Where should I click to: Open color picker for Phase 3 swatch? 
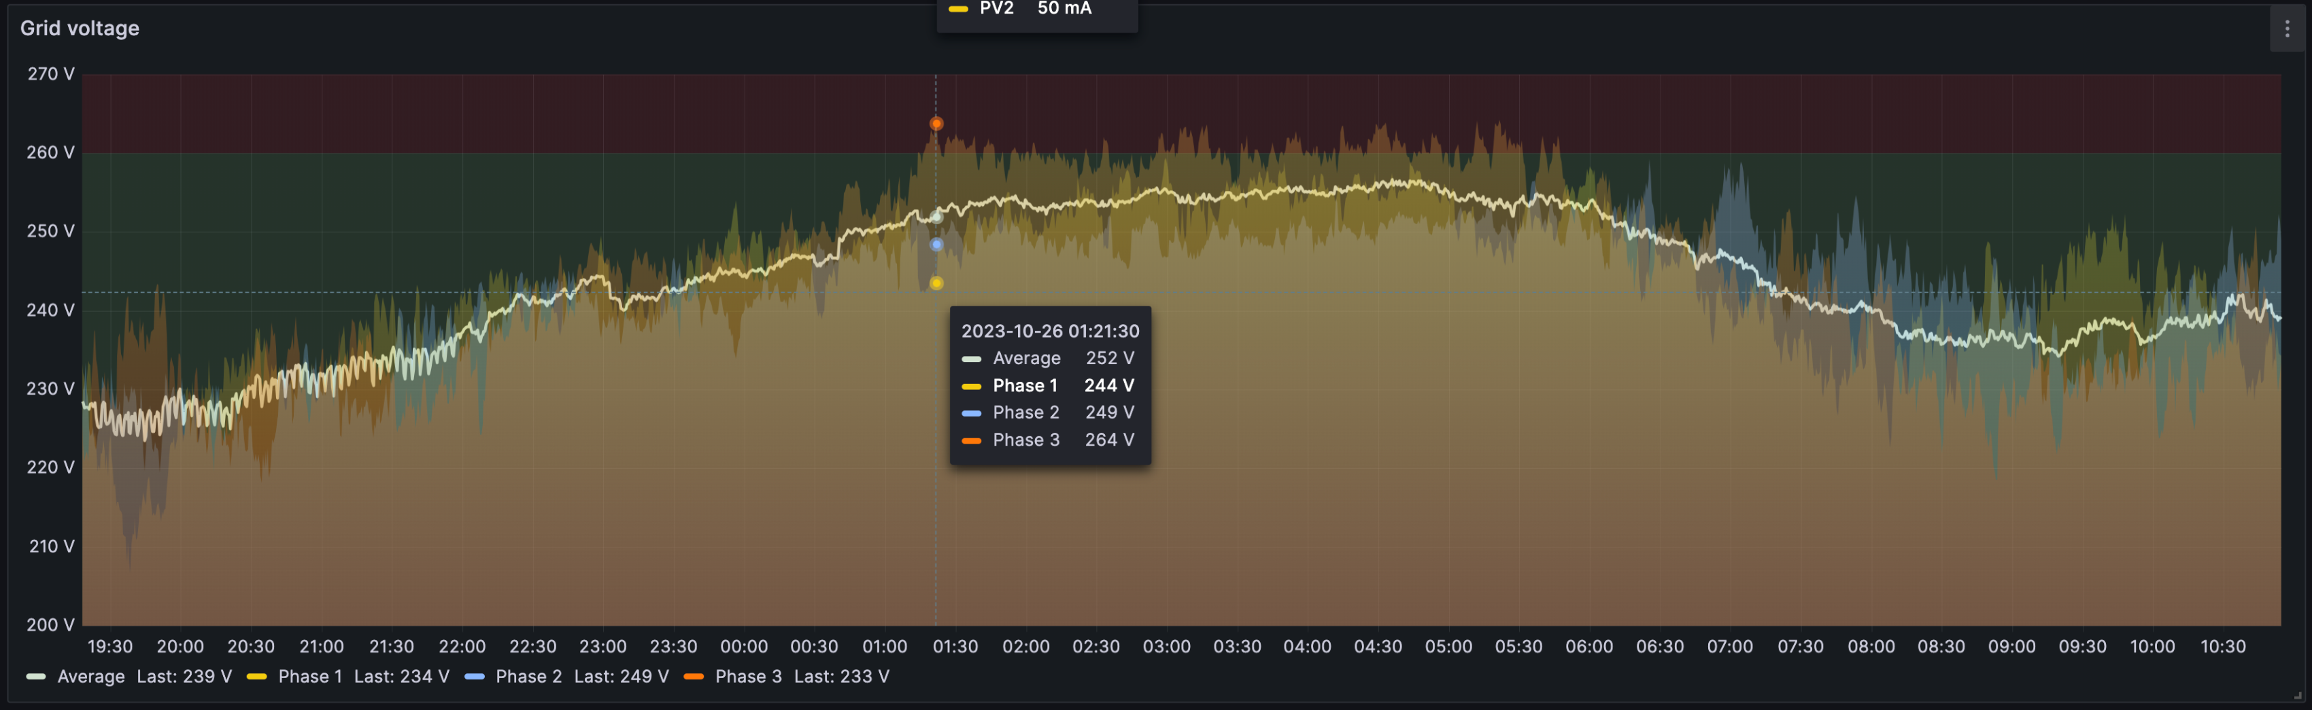click(x=694, y=677)
